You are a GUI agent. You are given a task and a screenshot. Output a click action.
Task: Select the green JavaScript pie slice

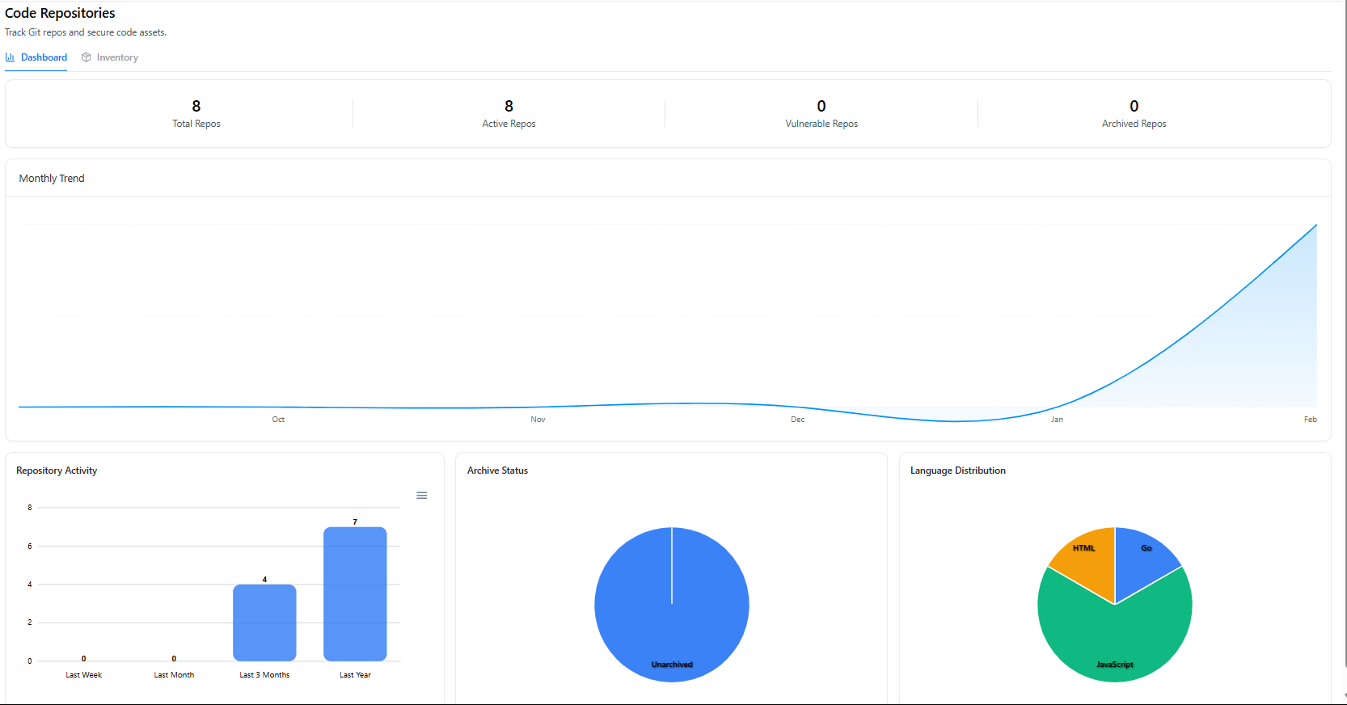pos(1114,639)
